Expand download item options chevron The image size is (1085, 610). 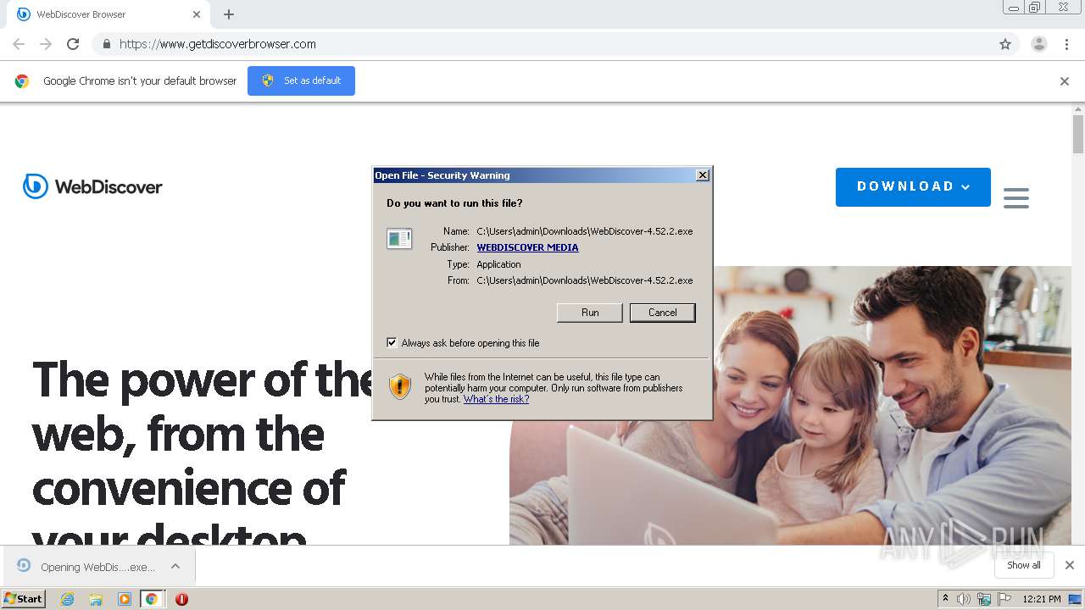coord(175,566)
